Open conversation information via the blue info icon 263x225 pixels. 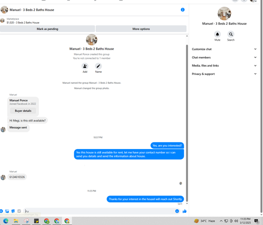[x=183, y=9]
